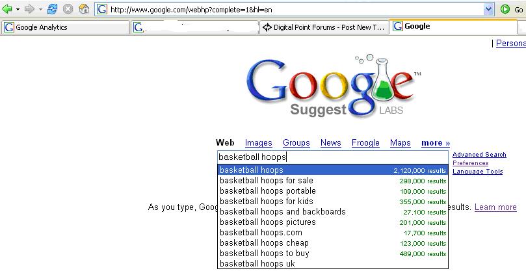Click the green Go button icon
526x273 pixels.
click(505, 9)
